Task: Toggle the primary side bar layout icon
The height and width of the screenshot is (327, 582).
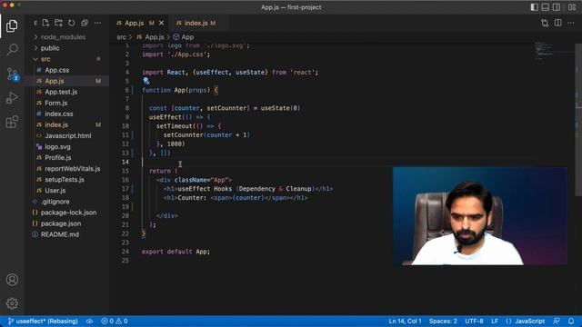Action: tap(534, 7)
